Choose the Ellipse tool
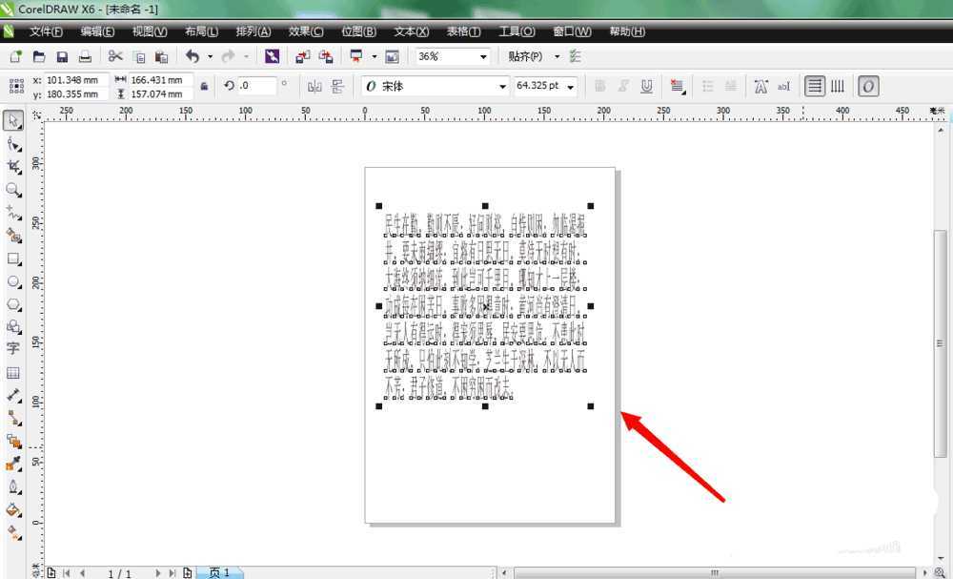 click(x=13, y=282)
